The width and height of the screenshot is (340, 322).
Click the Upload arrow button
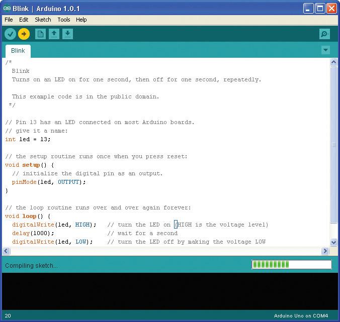tap(24, 34)
